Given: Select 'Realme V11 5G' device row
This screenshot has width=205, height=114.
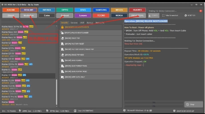Looking at the screenshot, I should click(x=28, y=82).
